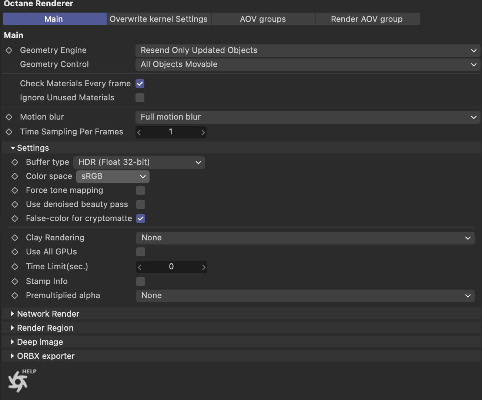Image resolution: width=482 pixels, height=400 pixels.
Task: Click keyframe diamond beside Color space
Action: click(15, 176)
